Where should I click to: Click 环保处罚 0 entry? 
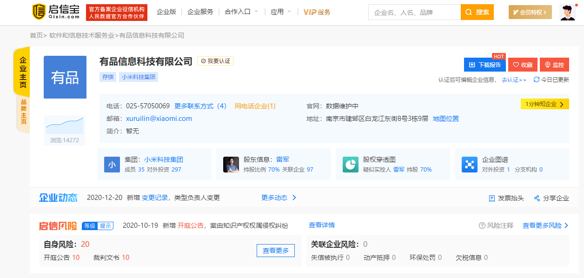tap(426, 258)
